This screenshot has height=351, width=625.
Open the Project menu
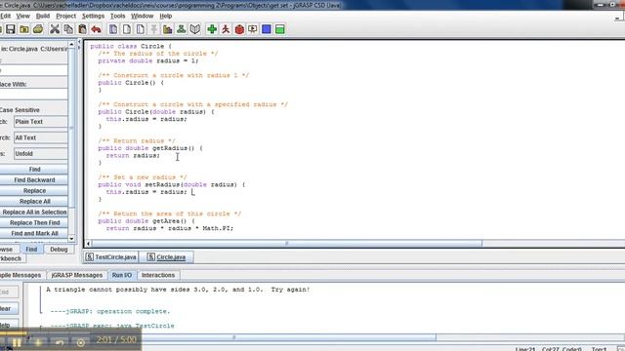pyautogui.click(x=65, y=16)
